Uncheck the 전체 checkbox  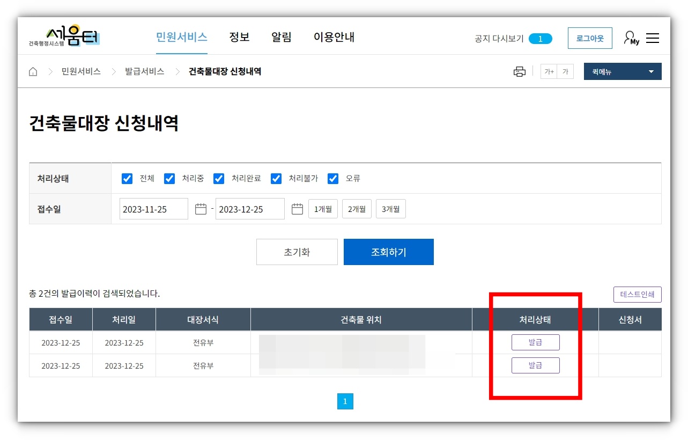point(127,178)
